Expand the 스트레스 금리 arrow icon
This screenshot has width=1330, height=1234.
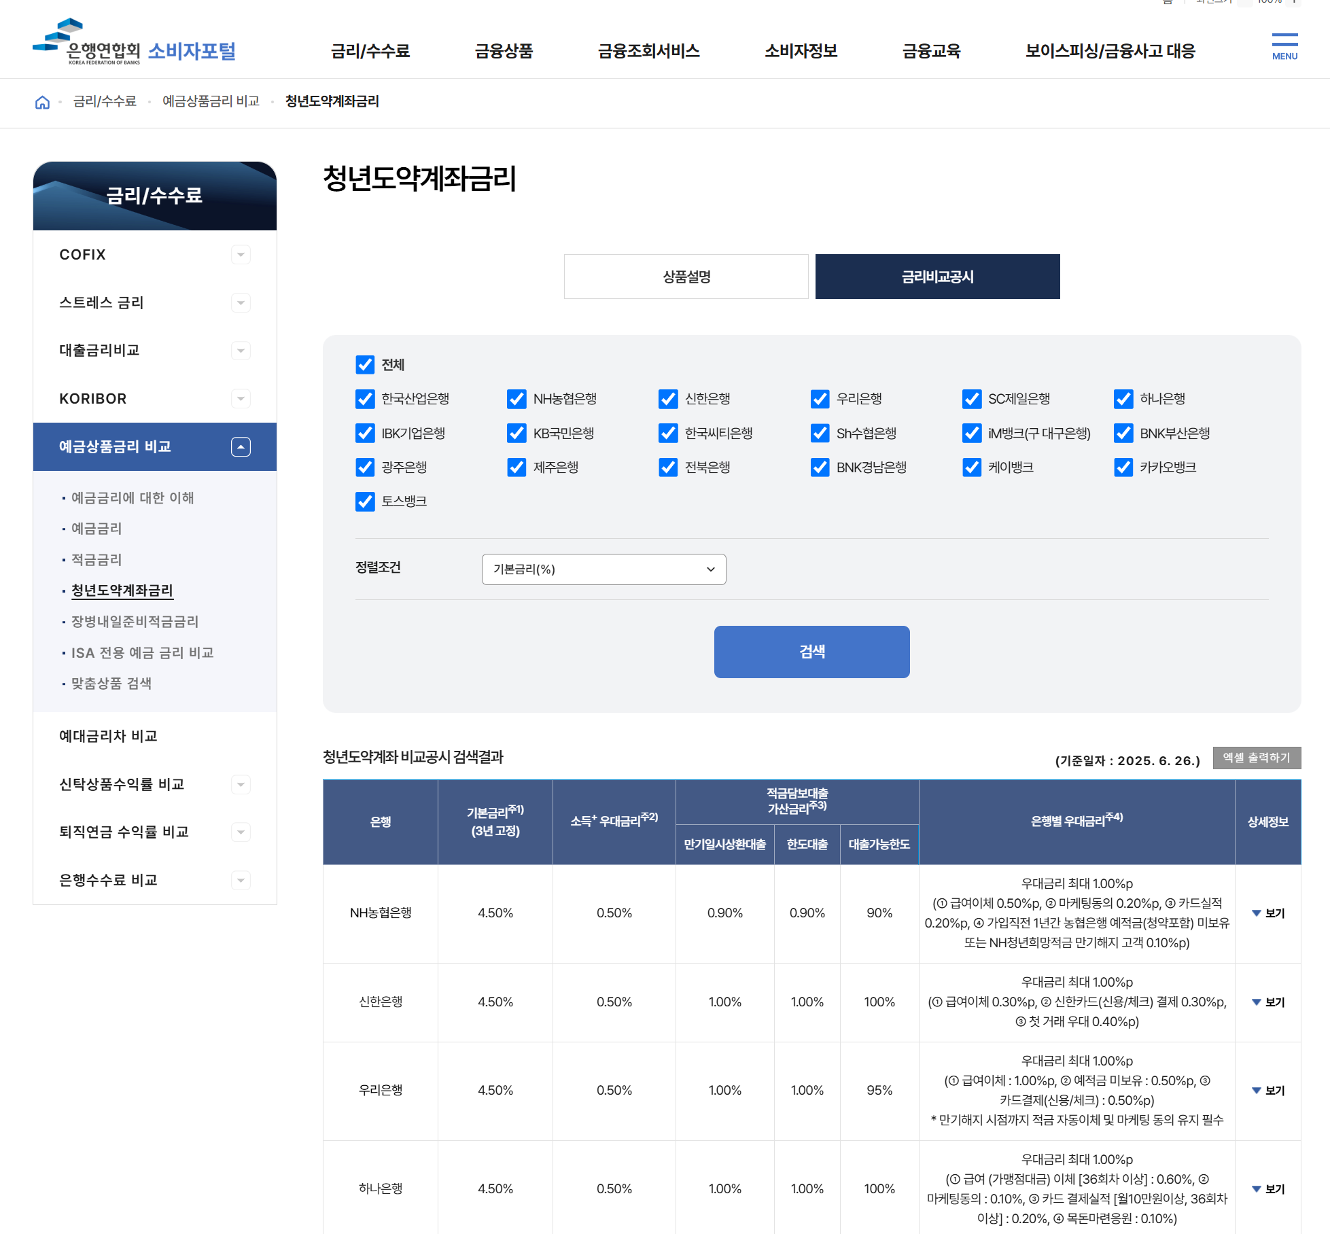point(241,303)
